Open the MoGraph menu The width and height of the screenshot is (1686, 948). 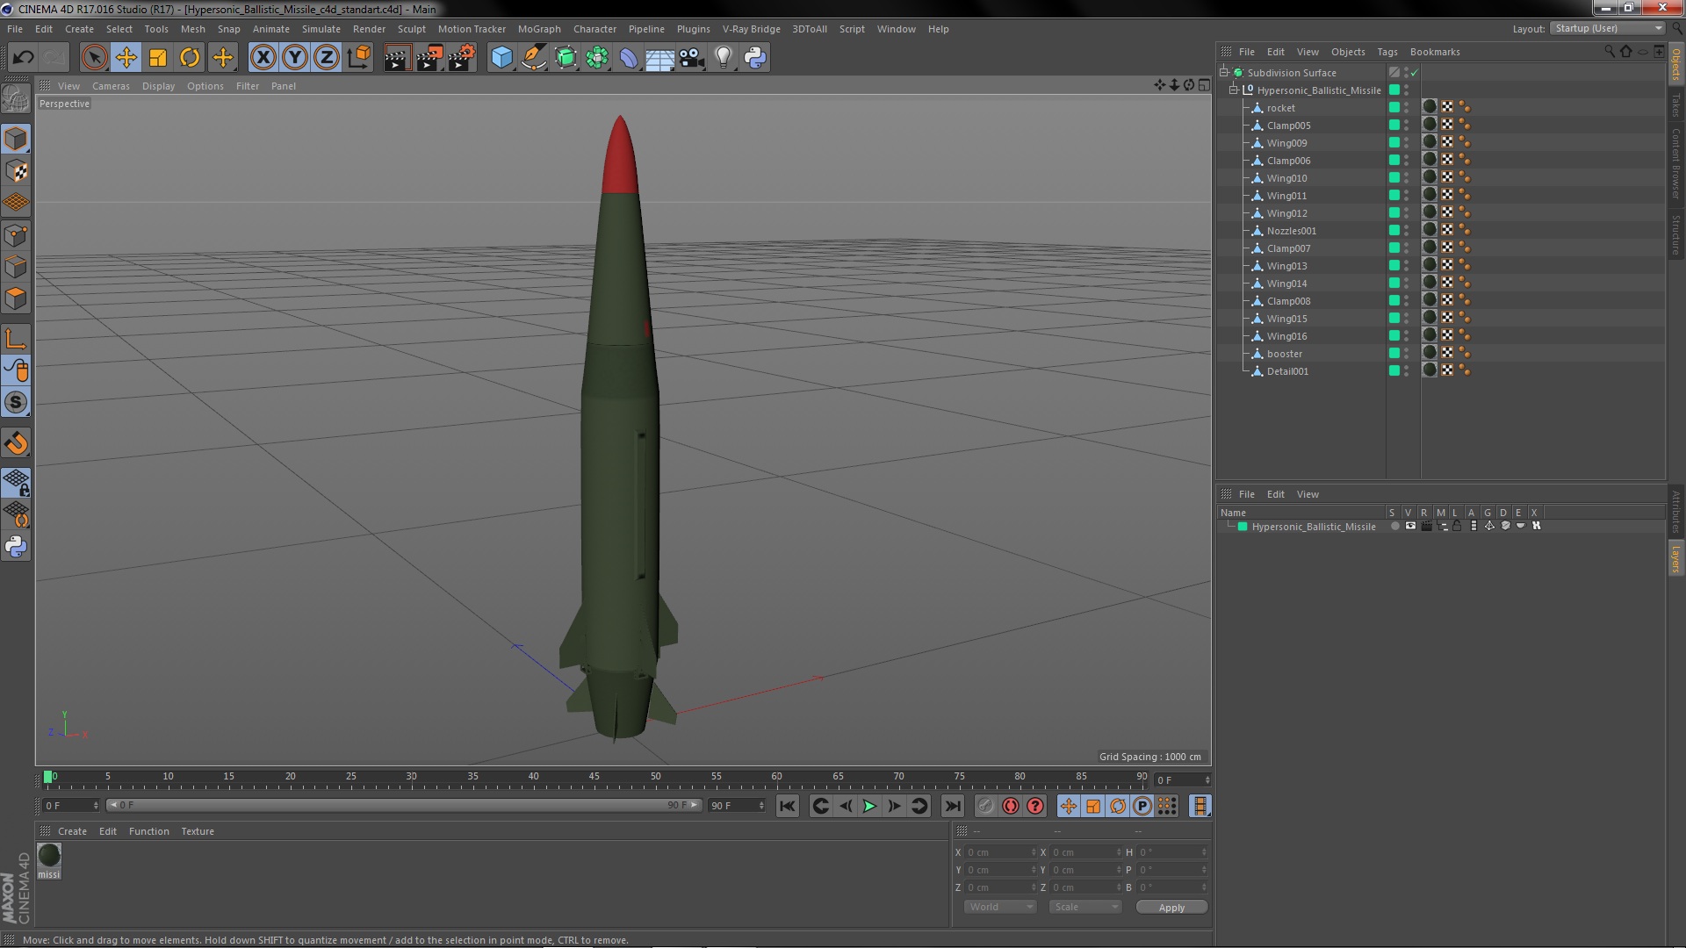[538, 29]
